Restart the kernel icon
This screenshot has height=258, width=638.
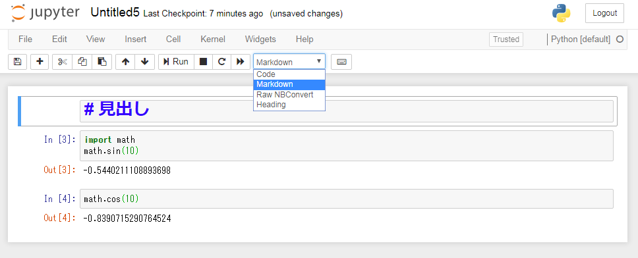pos(221,62)
